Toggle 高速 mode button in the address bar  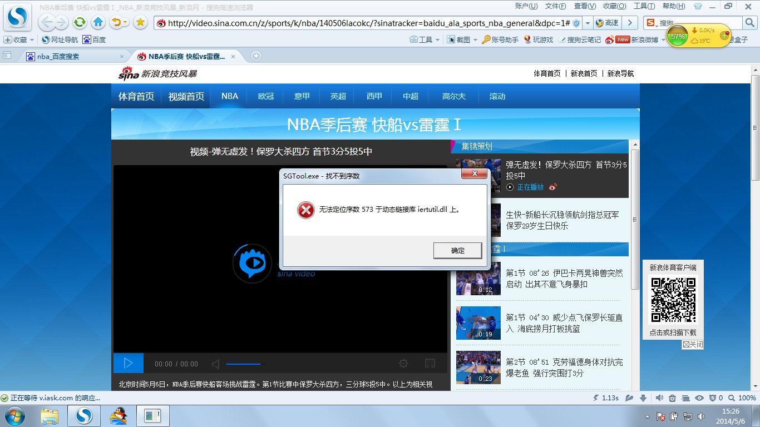pos(607,23)
